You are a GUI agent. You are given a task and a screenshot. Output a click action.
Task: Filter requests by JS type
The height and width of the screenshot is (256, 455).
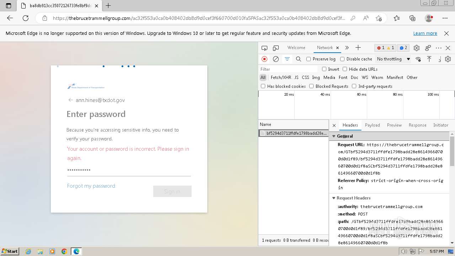(296, 78)
